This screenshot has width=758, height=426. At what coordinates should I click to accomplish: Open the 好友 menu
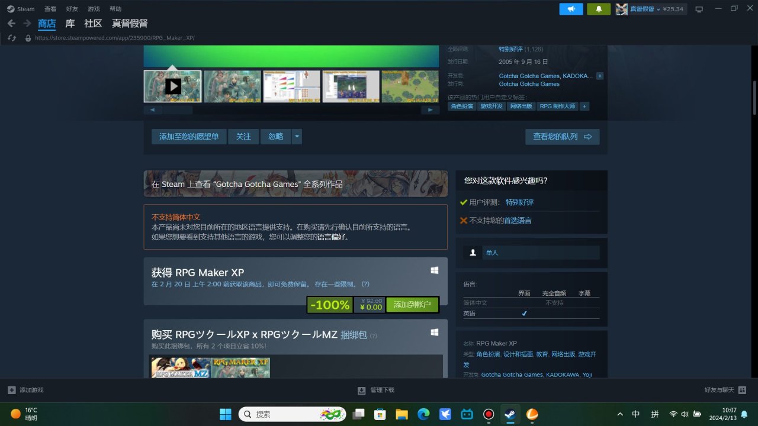coord(72,9)
